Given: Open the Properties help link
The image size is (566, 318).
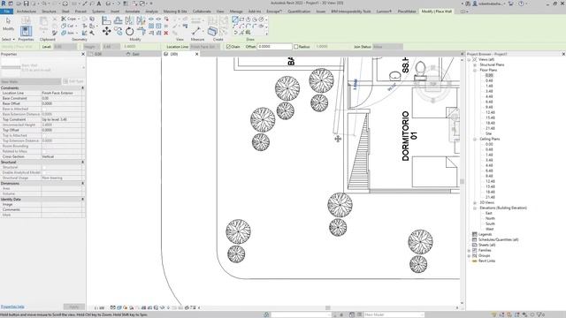Looking at the screenshot, I should pyautogui.click(x=12, y=307).
